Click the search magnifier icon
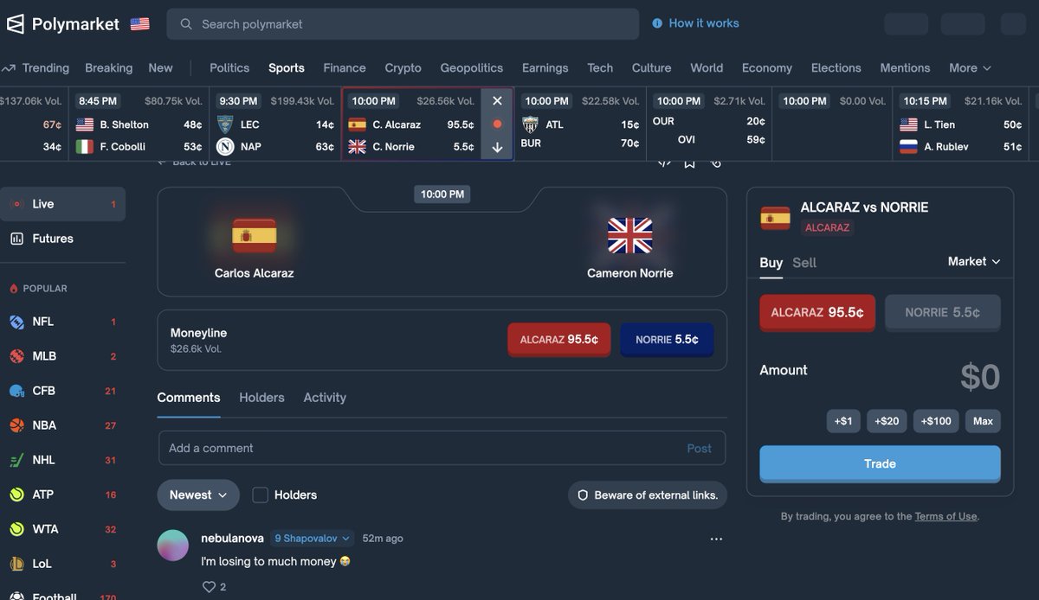The width and height of the screenshot is (1039, 600). point(186,24)
